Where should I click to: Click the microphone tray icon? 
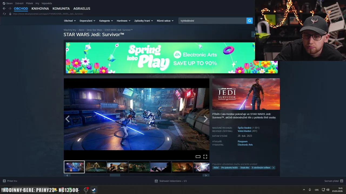pos(310,190)
